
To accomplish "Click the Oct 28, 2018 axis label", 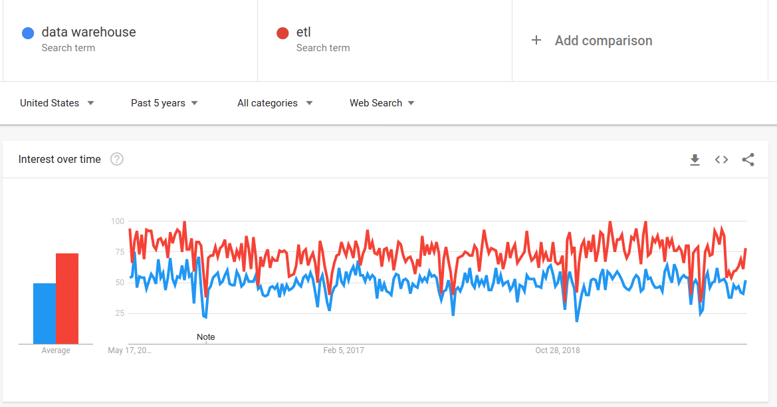I will point(558,350).
